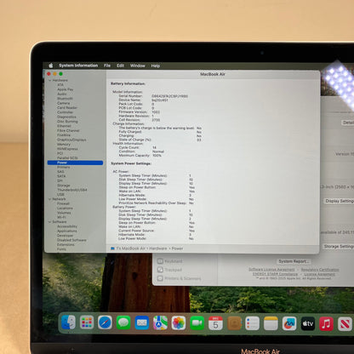The image size is (354, 354).
Task: Open the System Information menu
Action: click(78, 66)
